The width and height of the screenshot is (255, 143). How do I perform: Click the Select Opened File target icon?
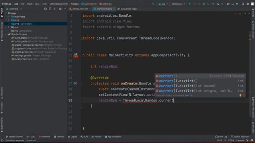[45, 9]
